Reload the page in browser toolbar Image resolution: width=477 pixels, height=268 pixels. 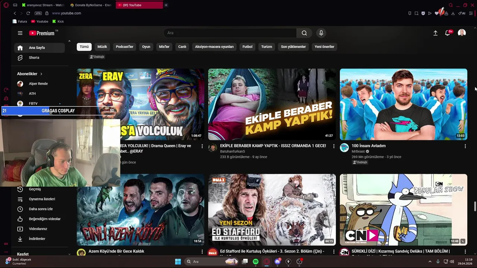[28, 13]
